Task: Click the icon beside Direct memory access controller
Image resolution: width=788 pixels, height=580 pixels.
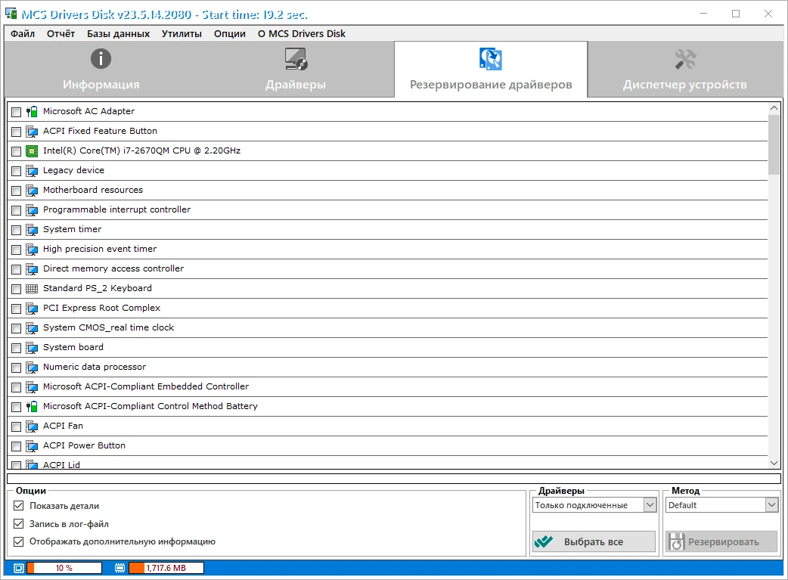Action: pos(32,269)
